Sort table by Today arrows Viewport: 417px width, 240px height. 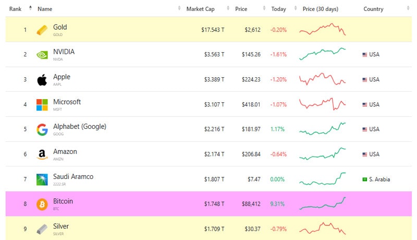click(296, 8)
